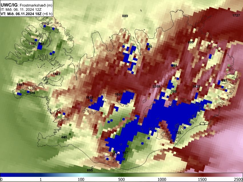Click the 889 value north of Iceland

[125, 16]
